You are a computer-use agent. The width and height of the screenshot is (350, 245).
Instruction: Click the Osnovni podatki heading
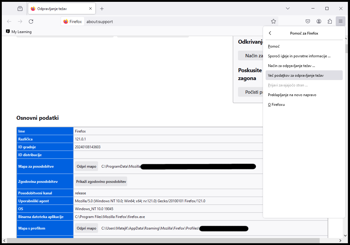(38, 118)
